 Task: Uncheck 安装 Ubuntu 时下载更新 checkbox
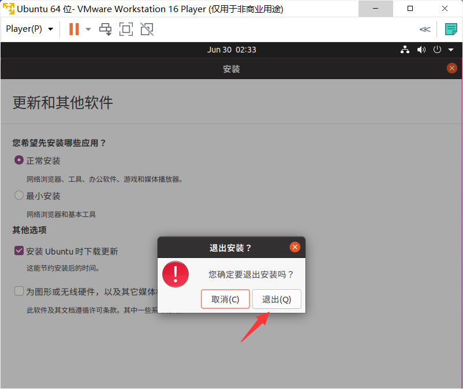[19, 251]
